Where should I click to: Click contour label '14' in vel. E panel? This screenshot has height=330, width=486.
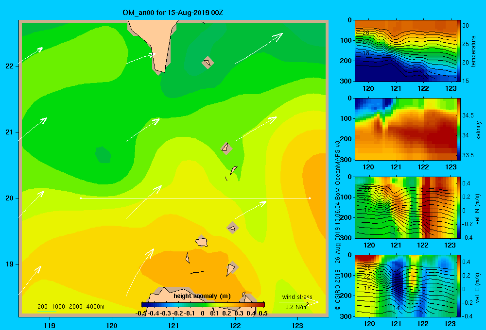coord(397,308)
